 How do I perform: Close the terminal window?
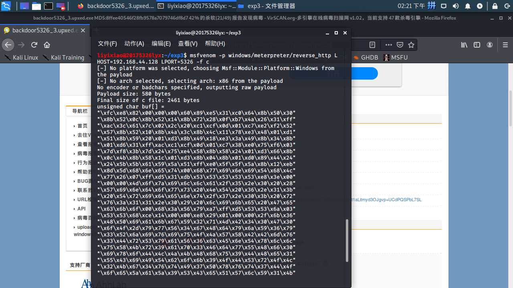pyautogui.click(x=345, y=33)
